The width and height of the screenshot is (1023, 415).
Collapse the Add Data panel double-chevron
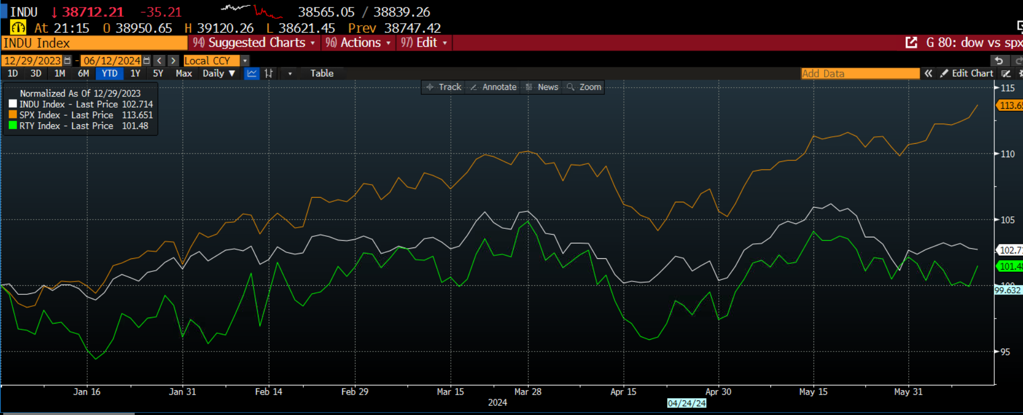(928, 74)
